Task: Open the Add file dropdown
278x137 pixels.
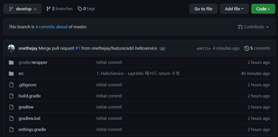Action: tap(234, 9)
